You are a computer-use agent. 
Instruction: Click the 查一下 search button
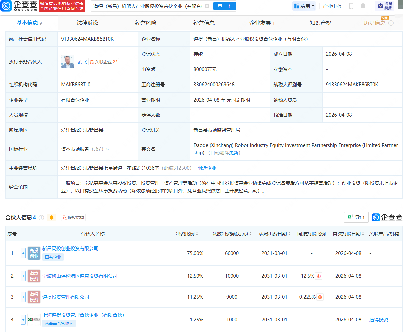pos(225,6)
